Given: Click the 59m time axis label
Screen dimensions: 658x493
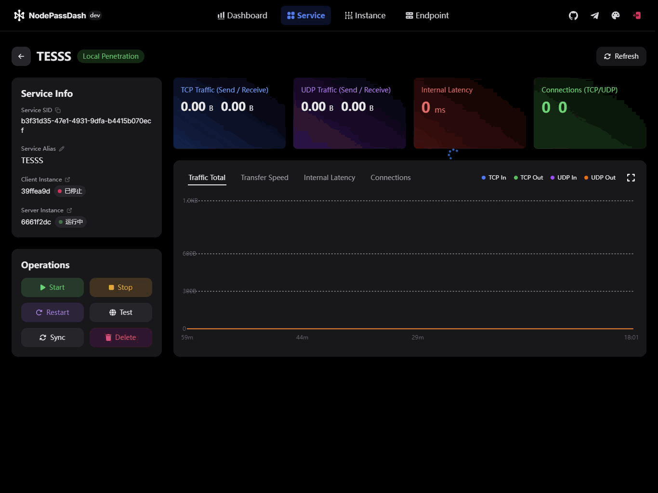Looking at the screenshot, I should 187,337.
